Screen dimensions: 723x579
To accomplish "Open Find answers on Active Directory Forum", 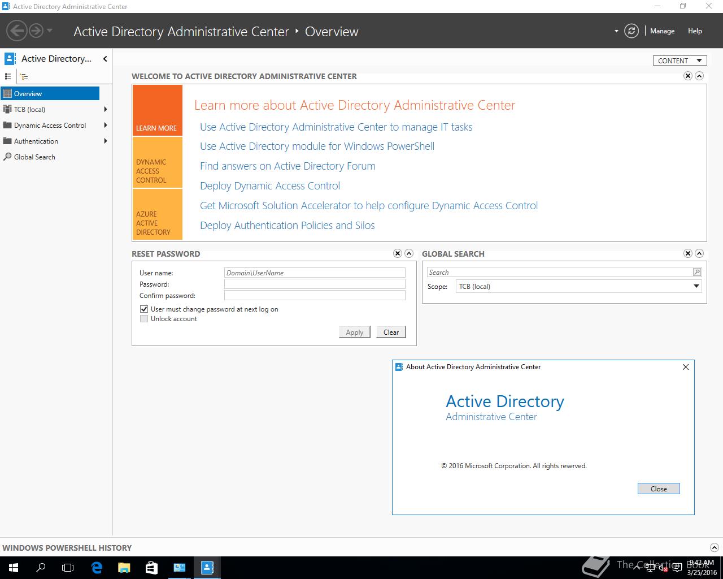I will coord(288,166).
